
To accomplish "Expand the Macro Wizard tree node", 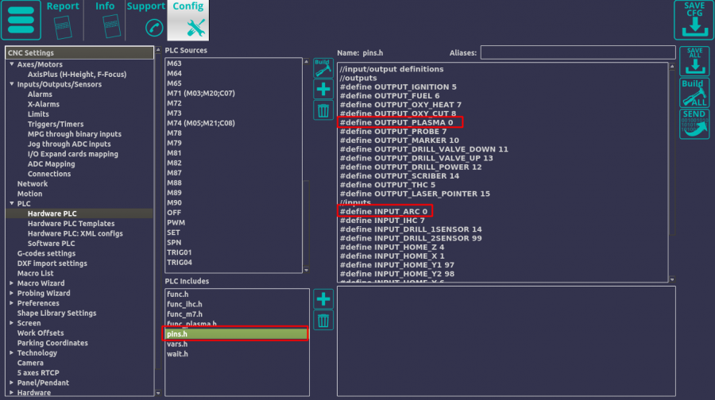I will pos(12,283).
